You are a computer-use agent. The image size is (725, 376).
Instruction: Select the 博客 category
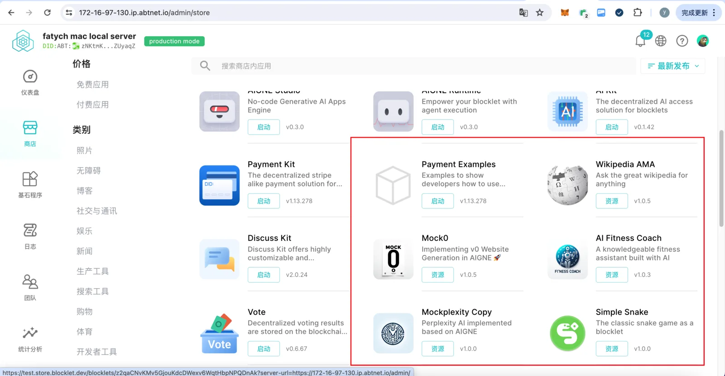point(84,191)
